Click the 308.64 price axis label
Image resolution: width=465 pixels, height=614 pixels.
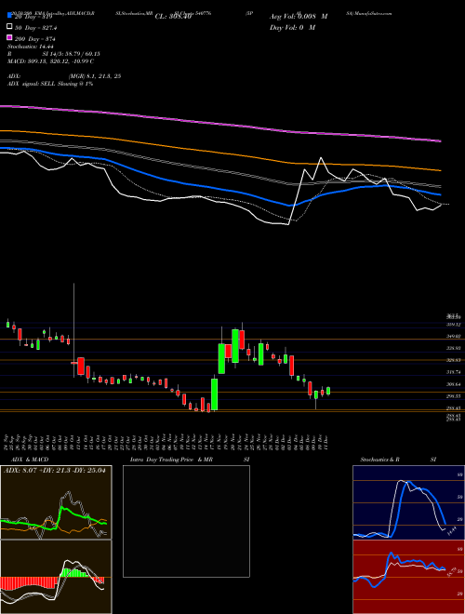pos(454,384)
